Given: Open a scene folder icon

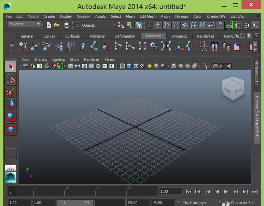Looking at the screenshot, I should (x=57, y=25).
